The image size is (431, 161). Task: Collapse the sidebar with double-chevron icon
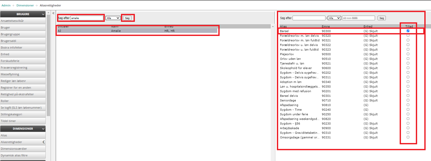click(x=53, y=13)
